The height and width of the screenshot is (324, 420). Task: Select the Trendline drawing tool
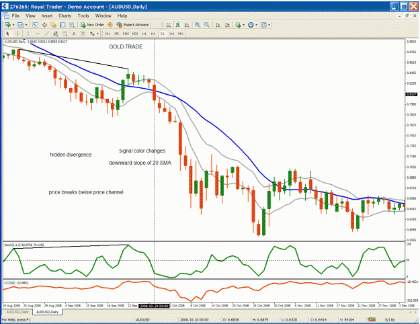point(46,34)
